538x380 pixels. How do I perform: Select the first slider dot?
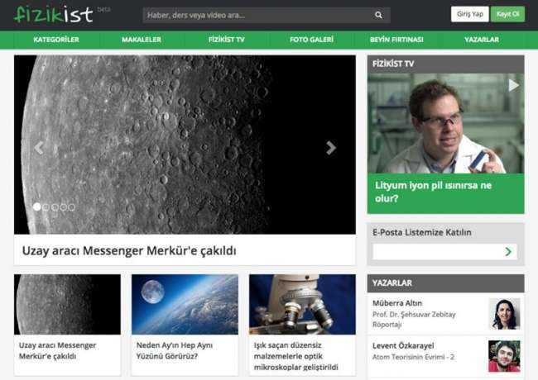(37, 207)
